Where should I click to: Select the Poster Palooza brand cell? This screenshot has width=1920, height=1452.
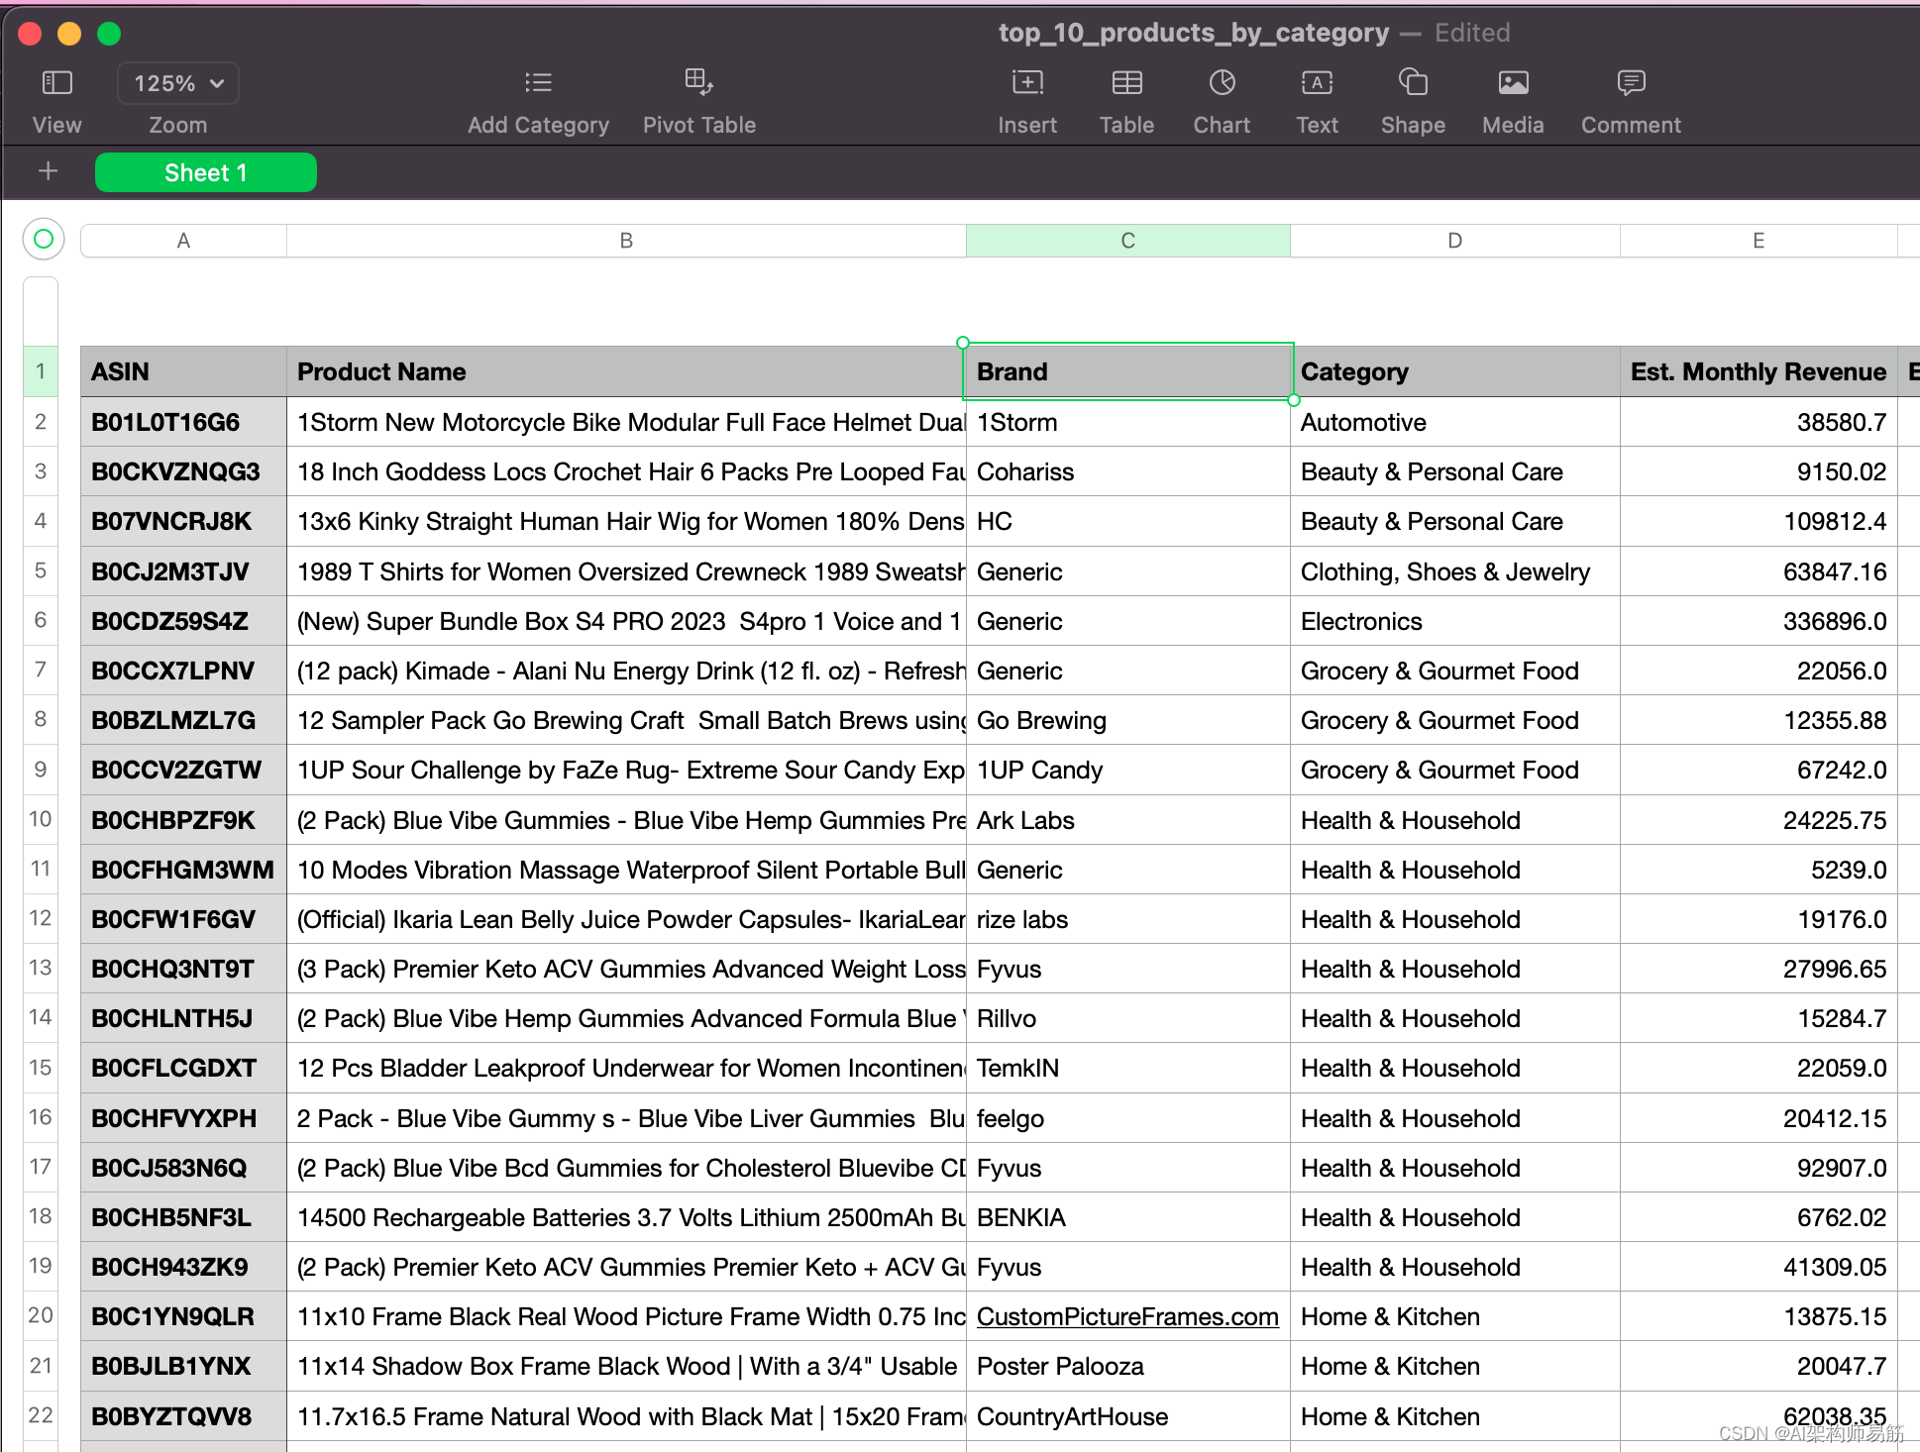(1127, 1366)
